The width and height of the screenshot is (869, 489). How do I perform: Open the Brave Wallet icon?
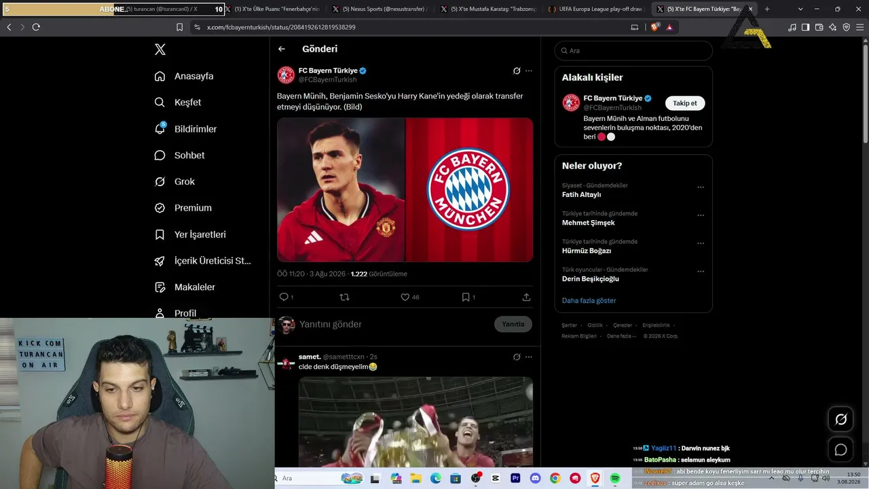(819, 27)
